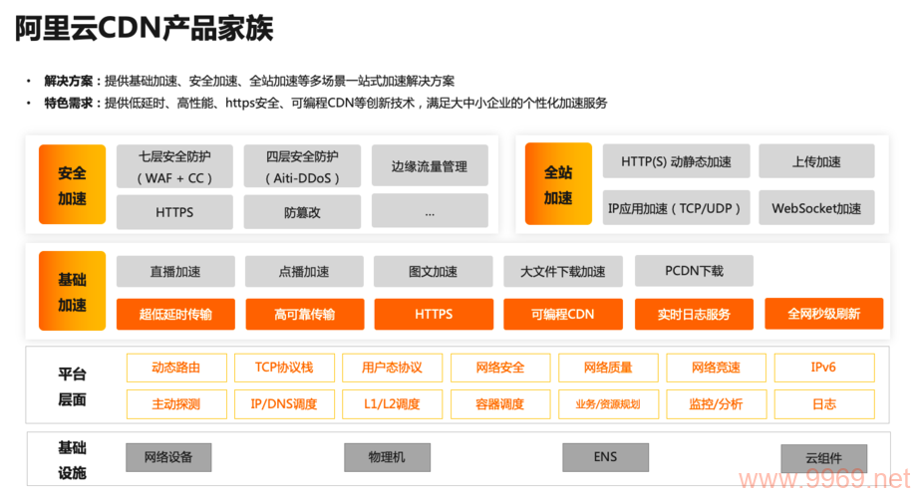921x498 pixels.
Task: Click gray 物理机 box
Action: pyautogui.click(x=387, y=457)
